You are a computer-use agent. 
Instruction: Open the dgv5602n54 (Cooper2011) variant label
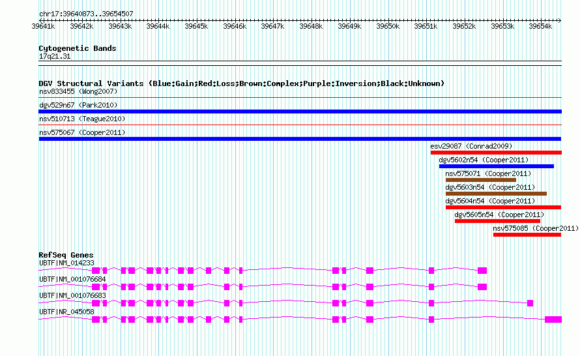[484, 160]
